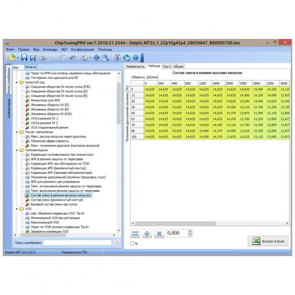
Task: Click the 0,000 value input field
Action: coord(177,233)
